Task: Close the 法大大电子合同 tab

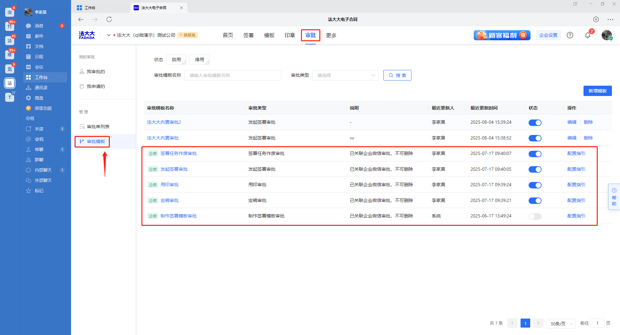Action: 181,8
